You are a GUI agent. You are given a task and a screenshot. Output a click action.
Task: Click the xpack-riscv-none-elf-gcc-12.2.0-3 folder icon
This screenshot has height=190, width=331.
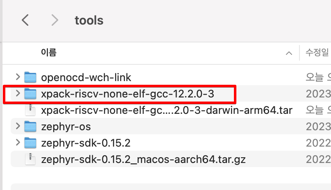[x=30, y=94]
